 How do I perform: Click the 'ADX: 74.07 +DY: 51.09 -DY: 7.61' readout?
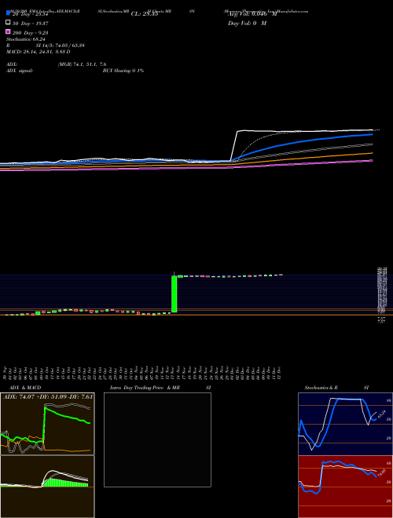(48, 396)
